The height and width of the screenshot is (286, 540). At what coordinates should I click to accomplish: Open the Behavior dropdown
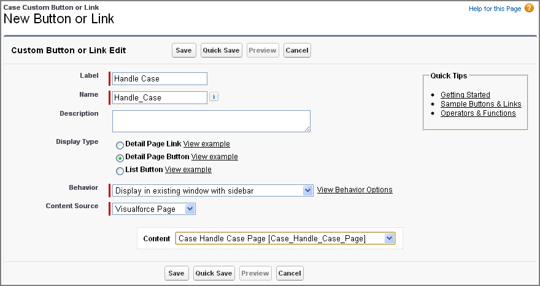point(213,190)
